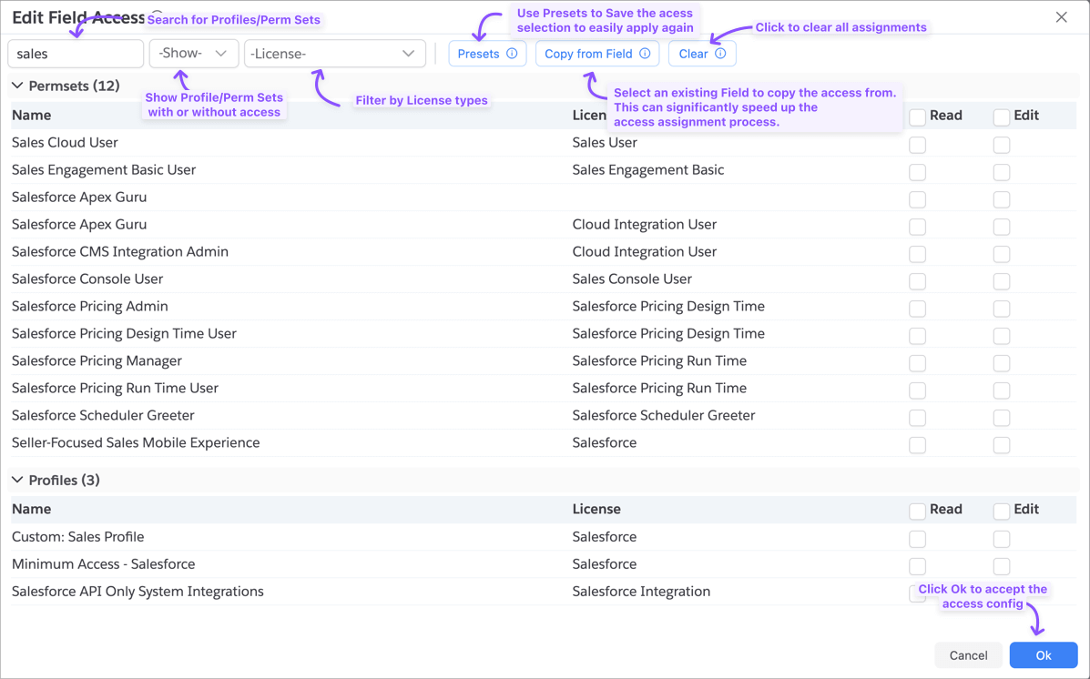Viewport: 1090px width, 679px height.
Task: Check Read for Custom: Sales Profile
Action: pos(917,539)
